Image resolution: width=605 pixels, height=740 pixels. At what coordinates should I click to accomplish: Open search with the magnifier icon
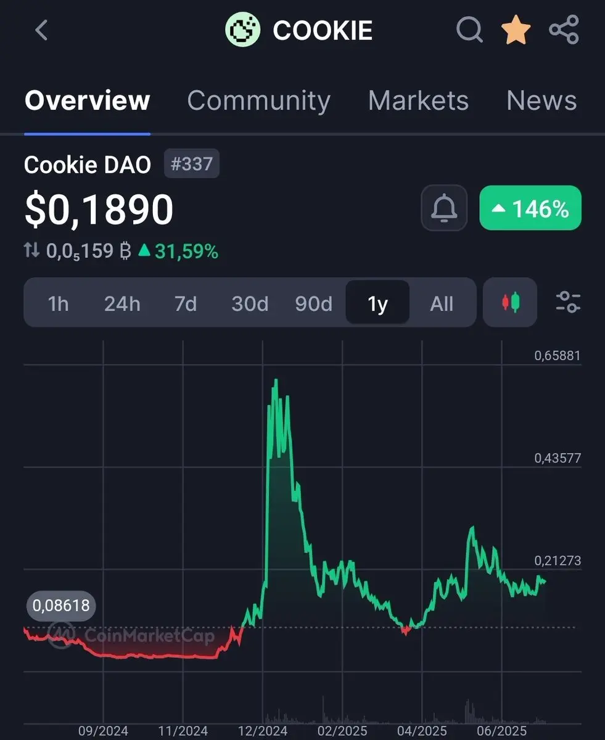click(469, 30)
